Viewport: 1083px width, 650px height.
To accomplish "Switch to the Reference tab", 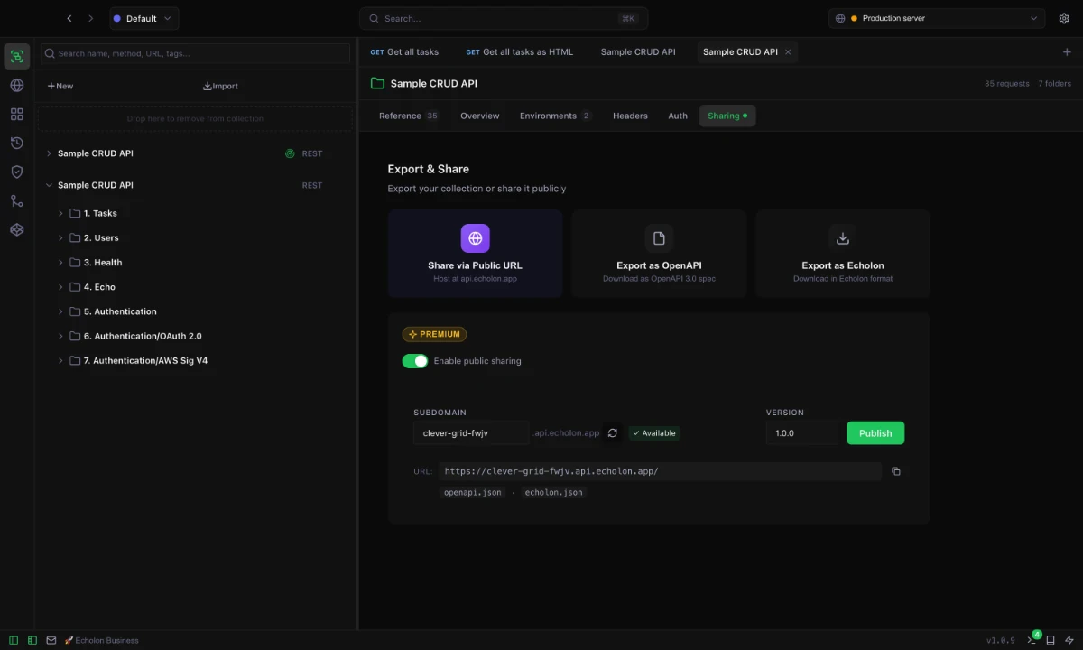I will (x=409, y=116).
